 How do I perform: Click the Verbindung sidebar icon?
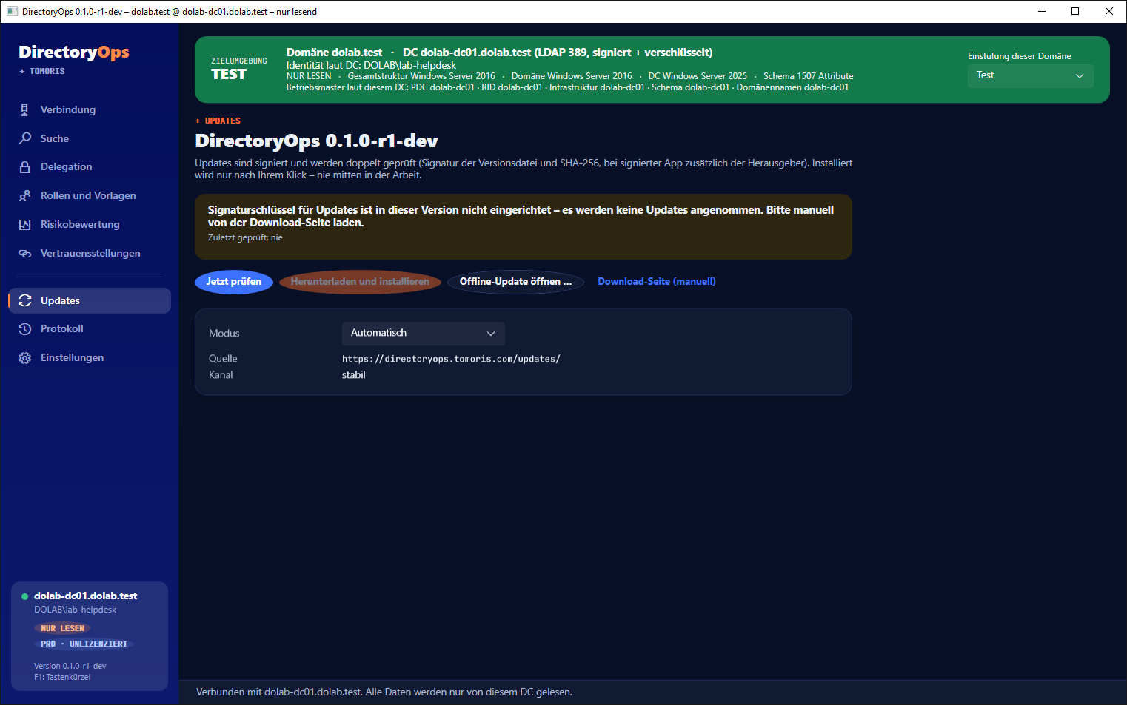[x=24, y=109]
